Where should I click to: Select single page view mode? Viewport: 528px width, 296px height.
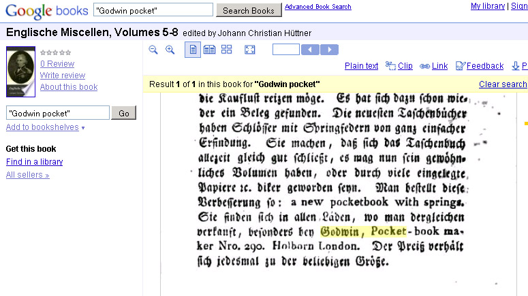coord(193,50)
